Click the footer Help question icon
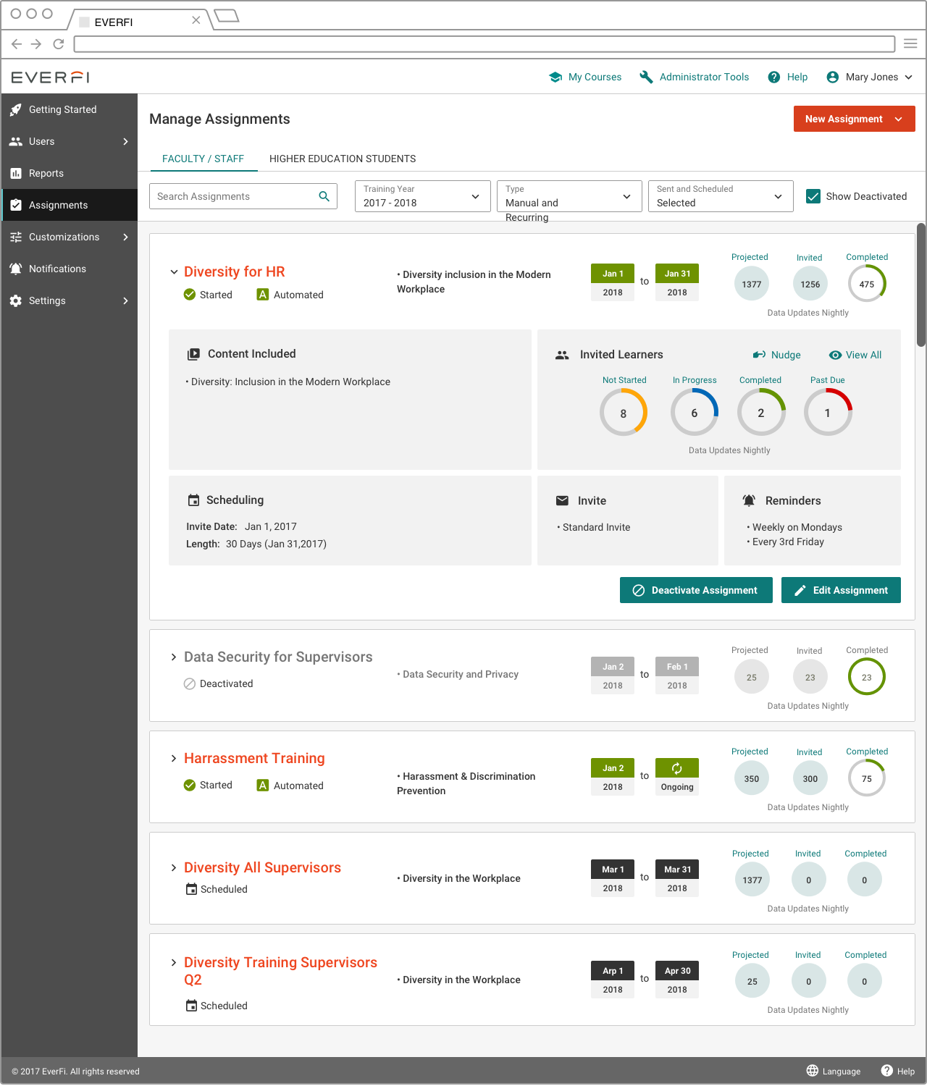 (x=886, y=1071)
